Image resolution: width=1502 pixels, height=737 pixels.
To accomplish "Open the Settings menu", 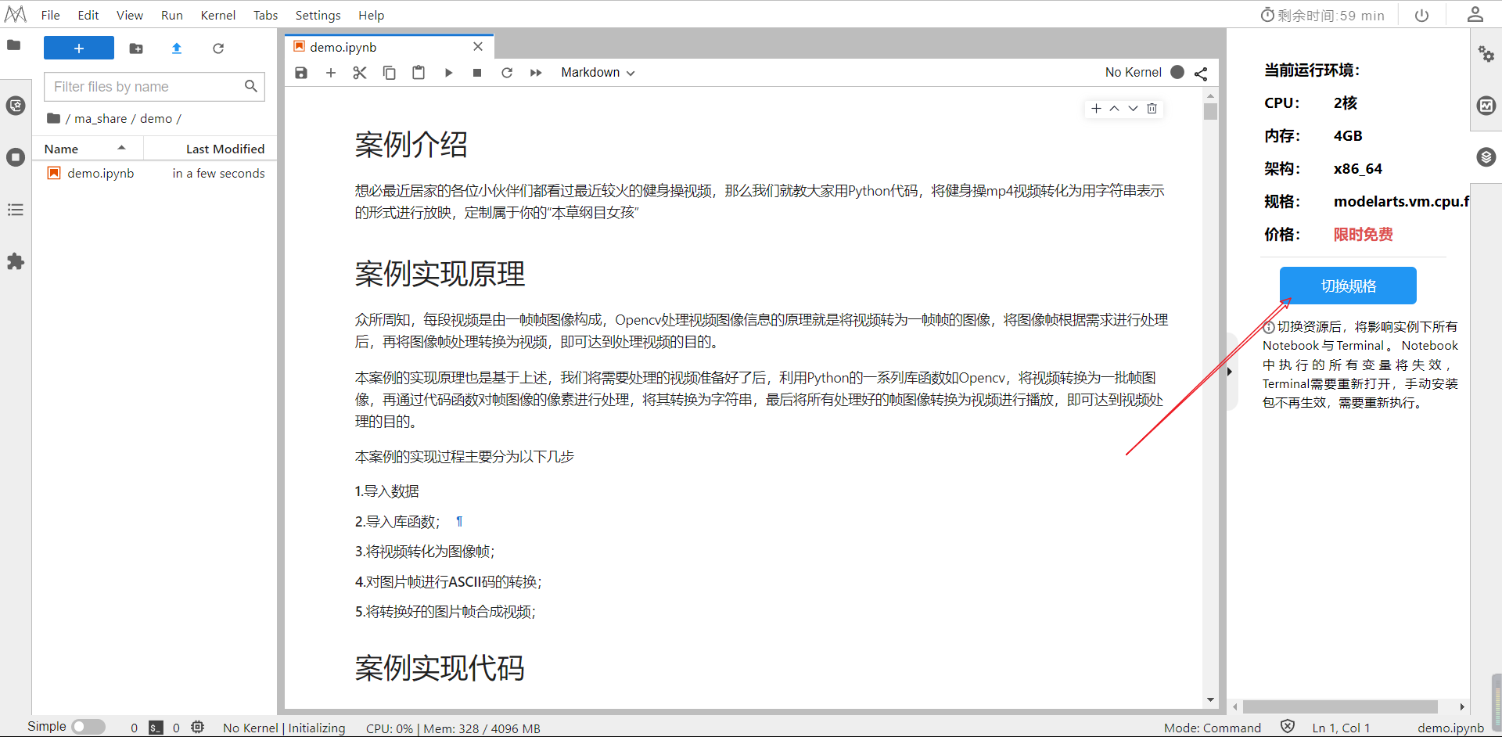I will pyautogui.click(x=318, y=15).
